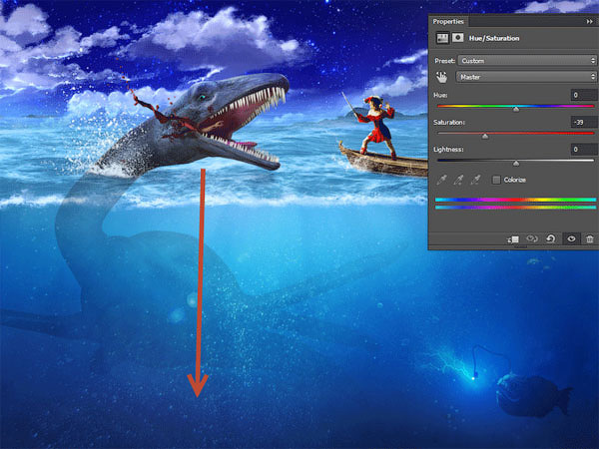Click the Lightness value field
Viewport: 599px width, 449px height.
pyautogui.click(x=584, y=150)
